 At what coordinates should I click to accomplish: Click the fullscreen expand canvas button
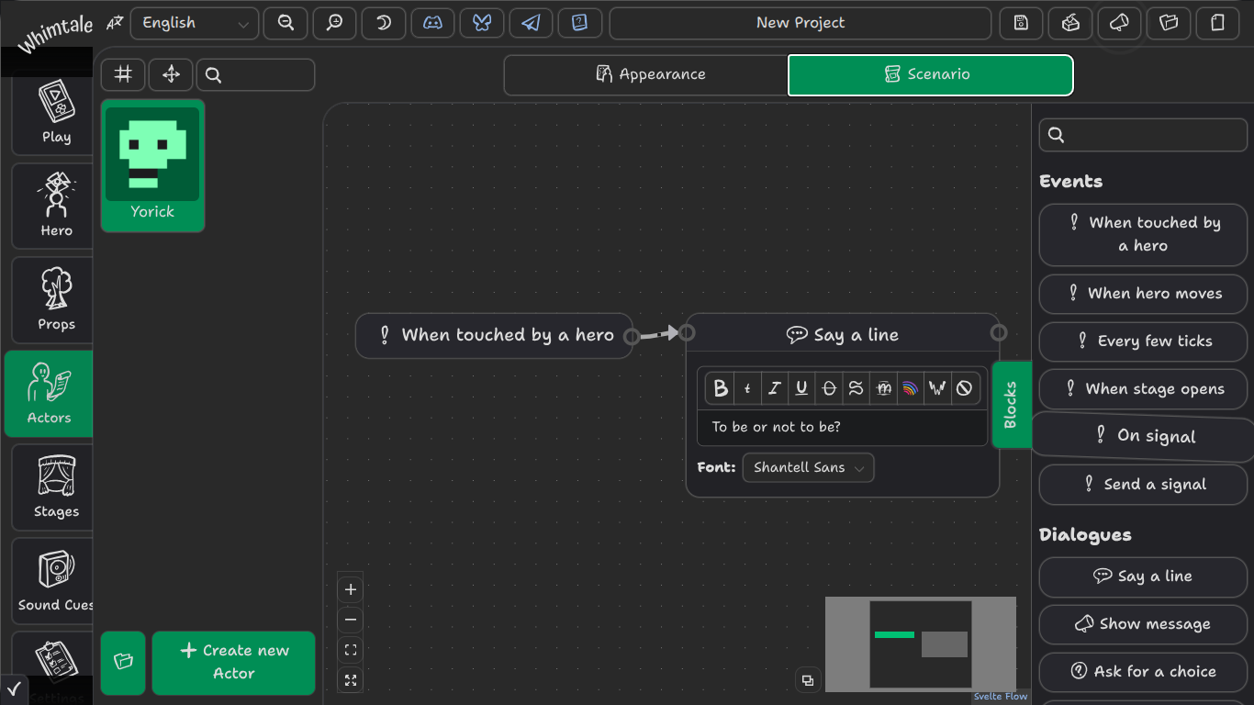[350, 680]
